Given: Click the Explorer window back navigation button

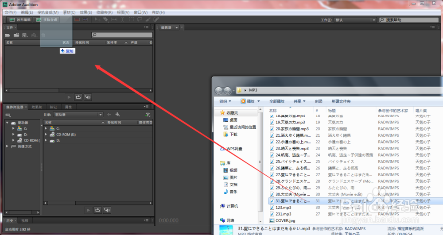Looking at the screenshot, I should tap(218, 90).
